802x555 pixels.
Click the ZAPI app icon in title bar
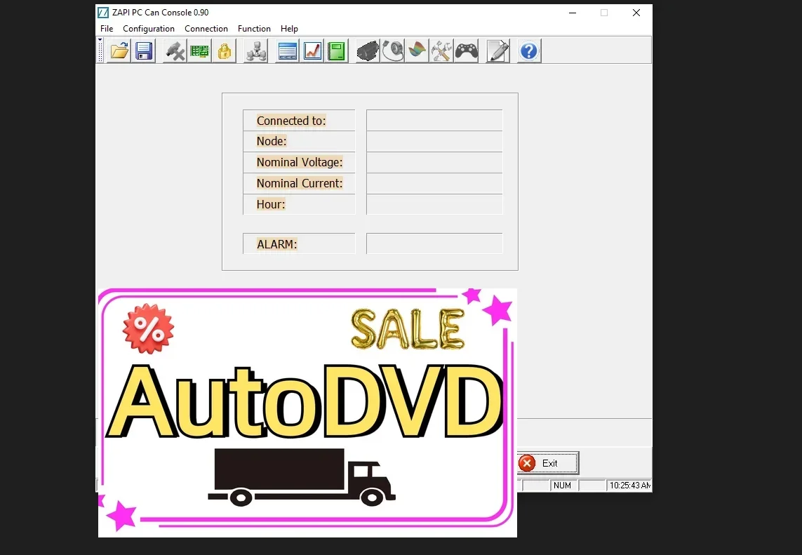(x=103, y=12)
